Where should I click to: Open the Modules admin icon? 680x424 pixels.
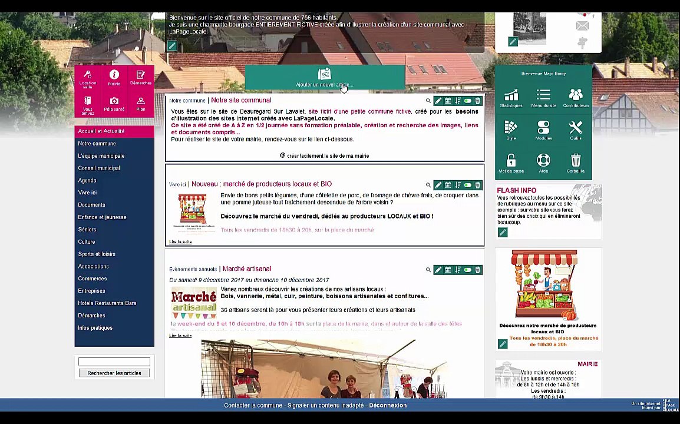543,131
